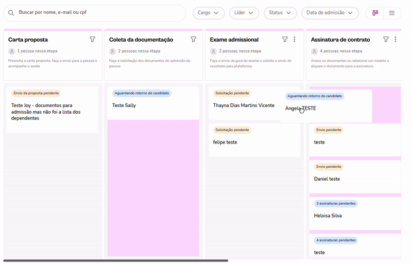Screen dimensions: 412x265
Task: Click person icon in Carta proposta
Action: (x=12, y=51)
